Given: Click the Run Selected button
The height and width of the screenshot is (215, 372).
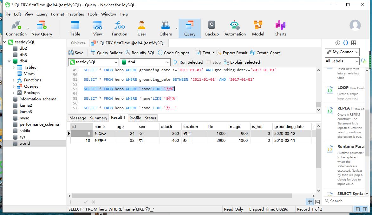Looking at the screenshot, I should point(188,62).
